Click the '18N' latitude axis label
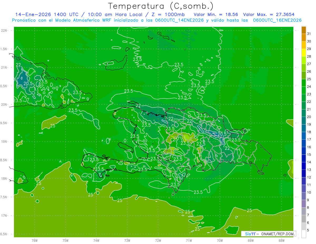The width and height of the screenshot is (316, 244). point(4,178)
